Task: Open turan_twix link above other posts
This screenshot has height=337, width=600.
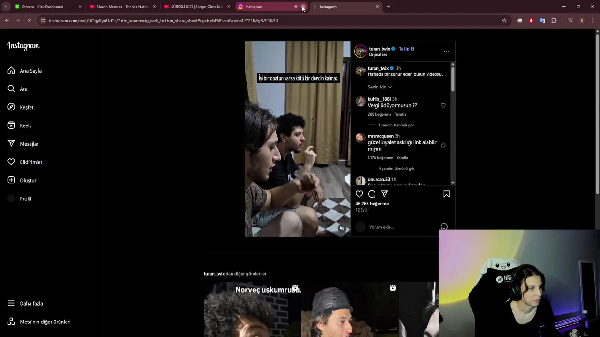Action: coord(214,274)
